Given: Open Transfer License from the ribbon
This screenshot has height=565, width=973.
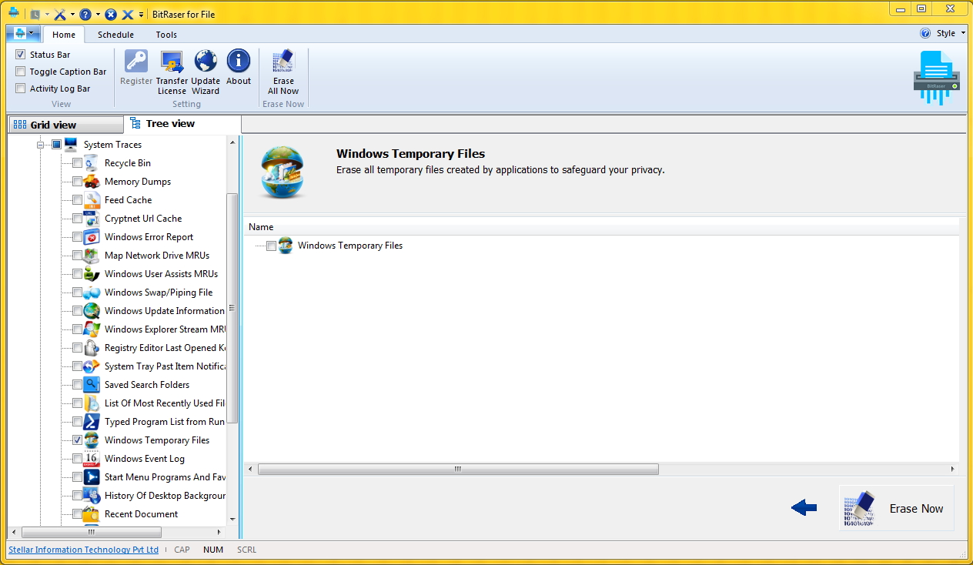Looking at the screenshot, I should click(x=172, y=72).
